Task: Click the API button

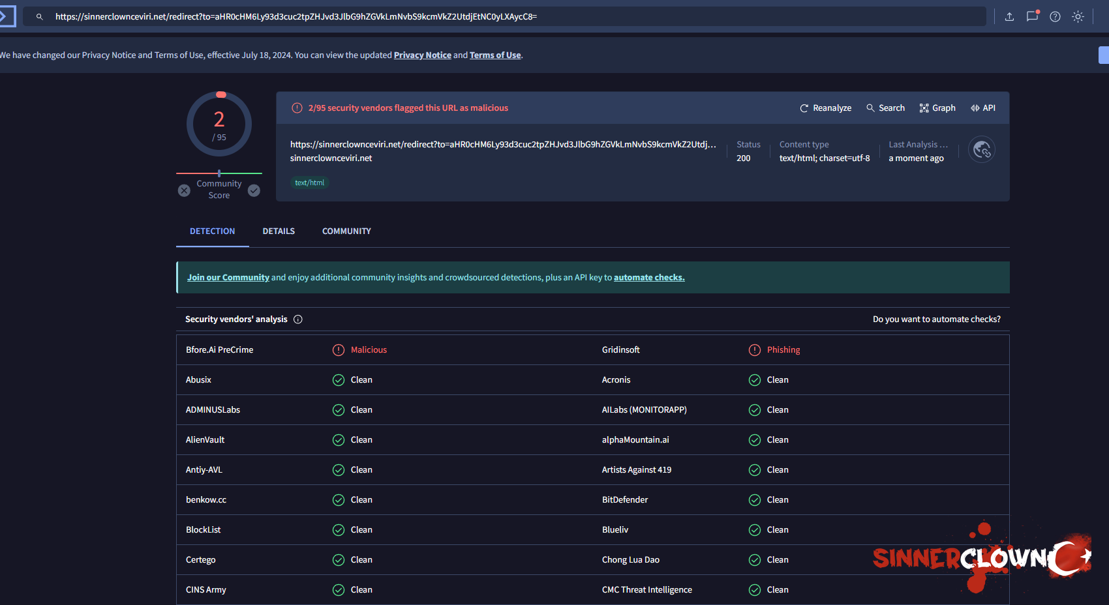Action: pos(983,108)
